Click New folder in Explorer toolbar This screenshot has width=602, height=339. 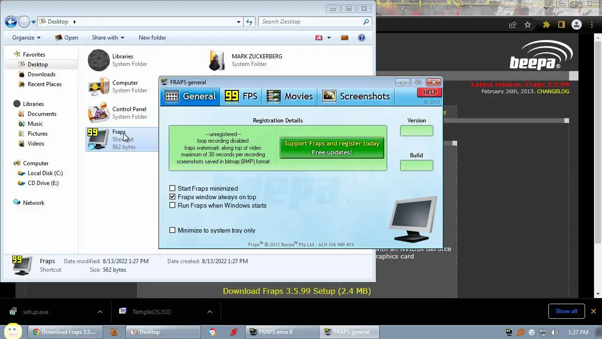tap(152, 38)
